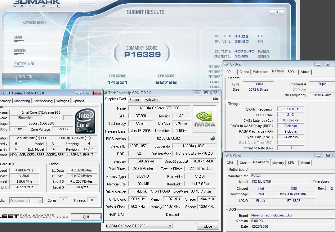
Task: Open SYSTEM INFO section in 3DMark Vantage
Action: 24,64
